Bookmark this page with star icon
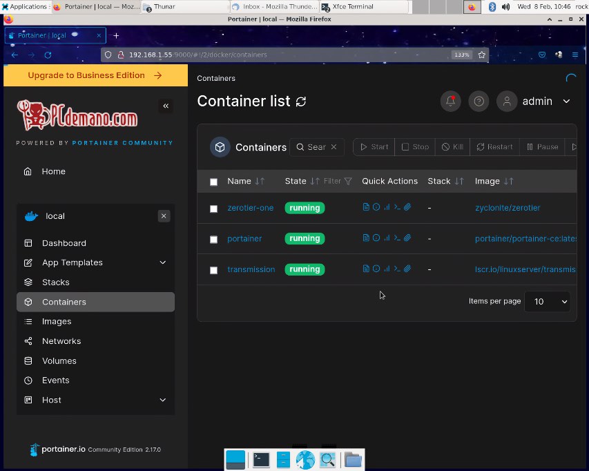This screenshot has height=471, width=589. click(x=481, y=55)
